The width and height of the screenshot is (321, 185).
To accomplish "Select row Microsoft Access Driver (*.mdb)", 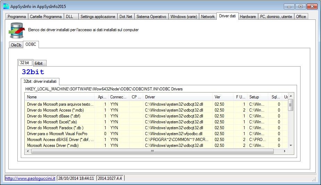I will pos(156,146).
